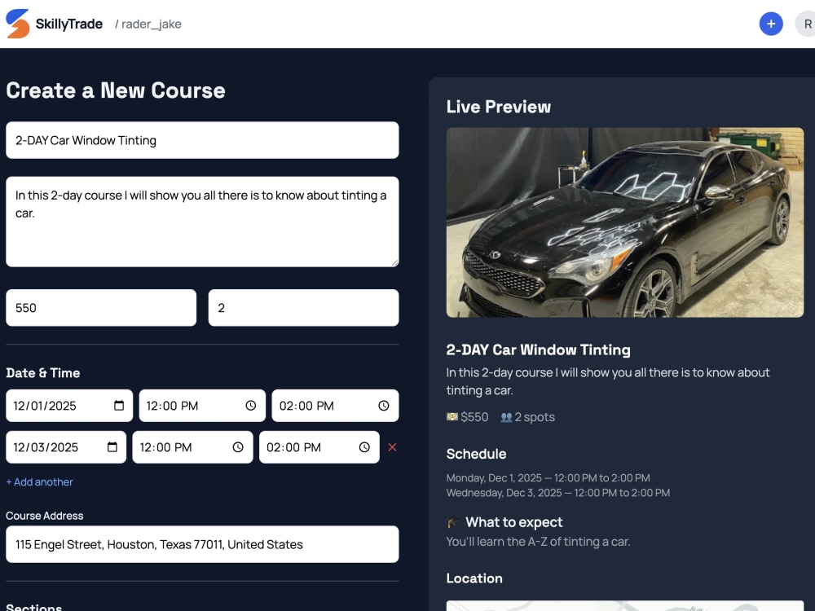The image size is (815, 611).
Task: Open the rader_jake breadcrumb link
Action: click(152, 24)
